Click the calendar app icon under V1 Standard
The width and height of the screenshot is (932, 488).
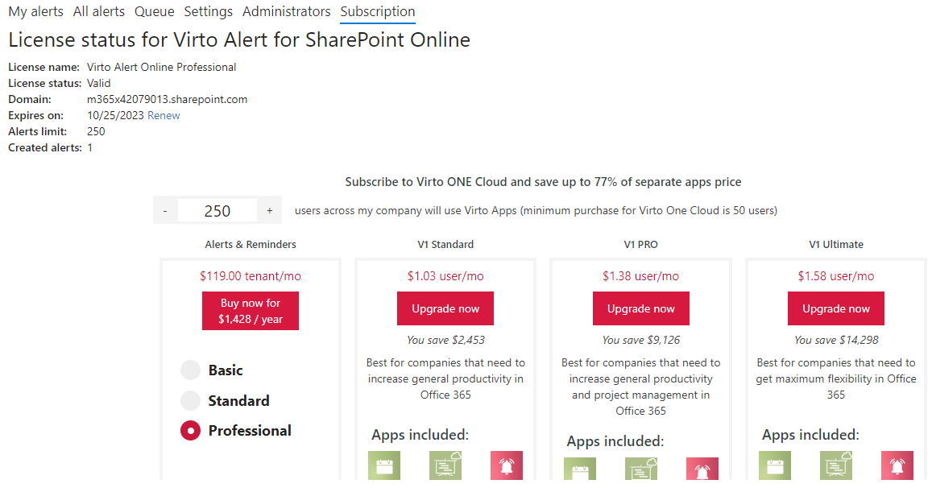pos(383,466)
